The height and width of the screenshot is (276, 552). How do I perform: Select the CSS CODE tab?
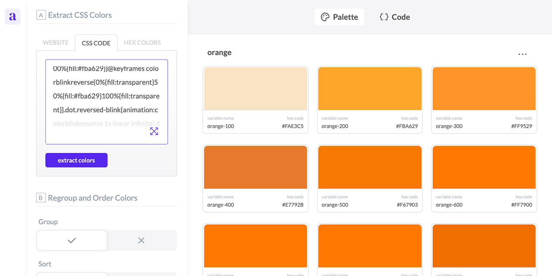pos(96,43)
